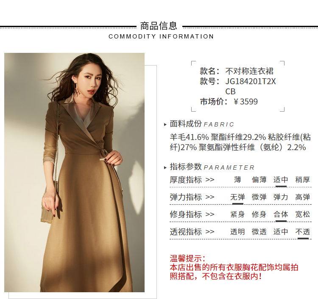Click the style number JG184201T2X
The height and width of the screenshot is (299, 318).
click(251, 81)
